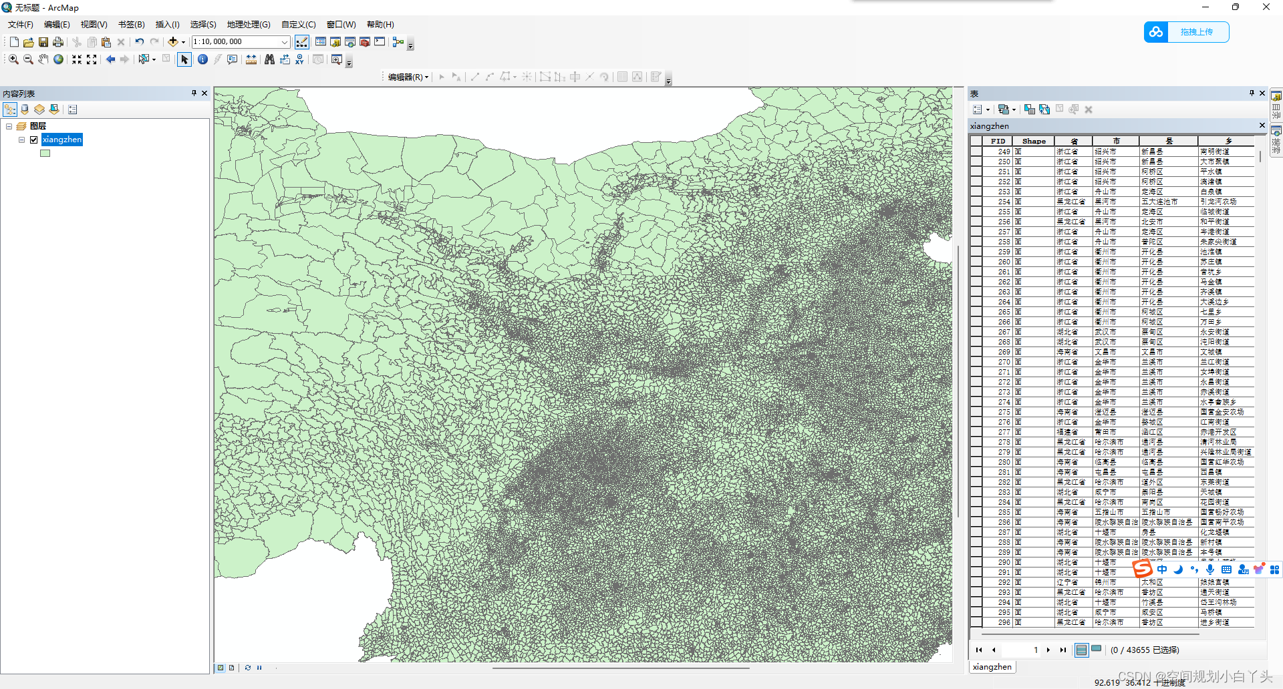The image size is (1283, 689).
Task: Open Table of Contents options icon
Action: (x=73, y=109)
